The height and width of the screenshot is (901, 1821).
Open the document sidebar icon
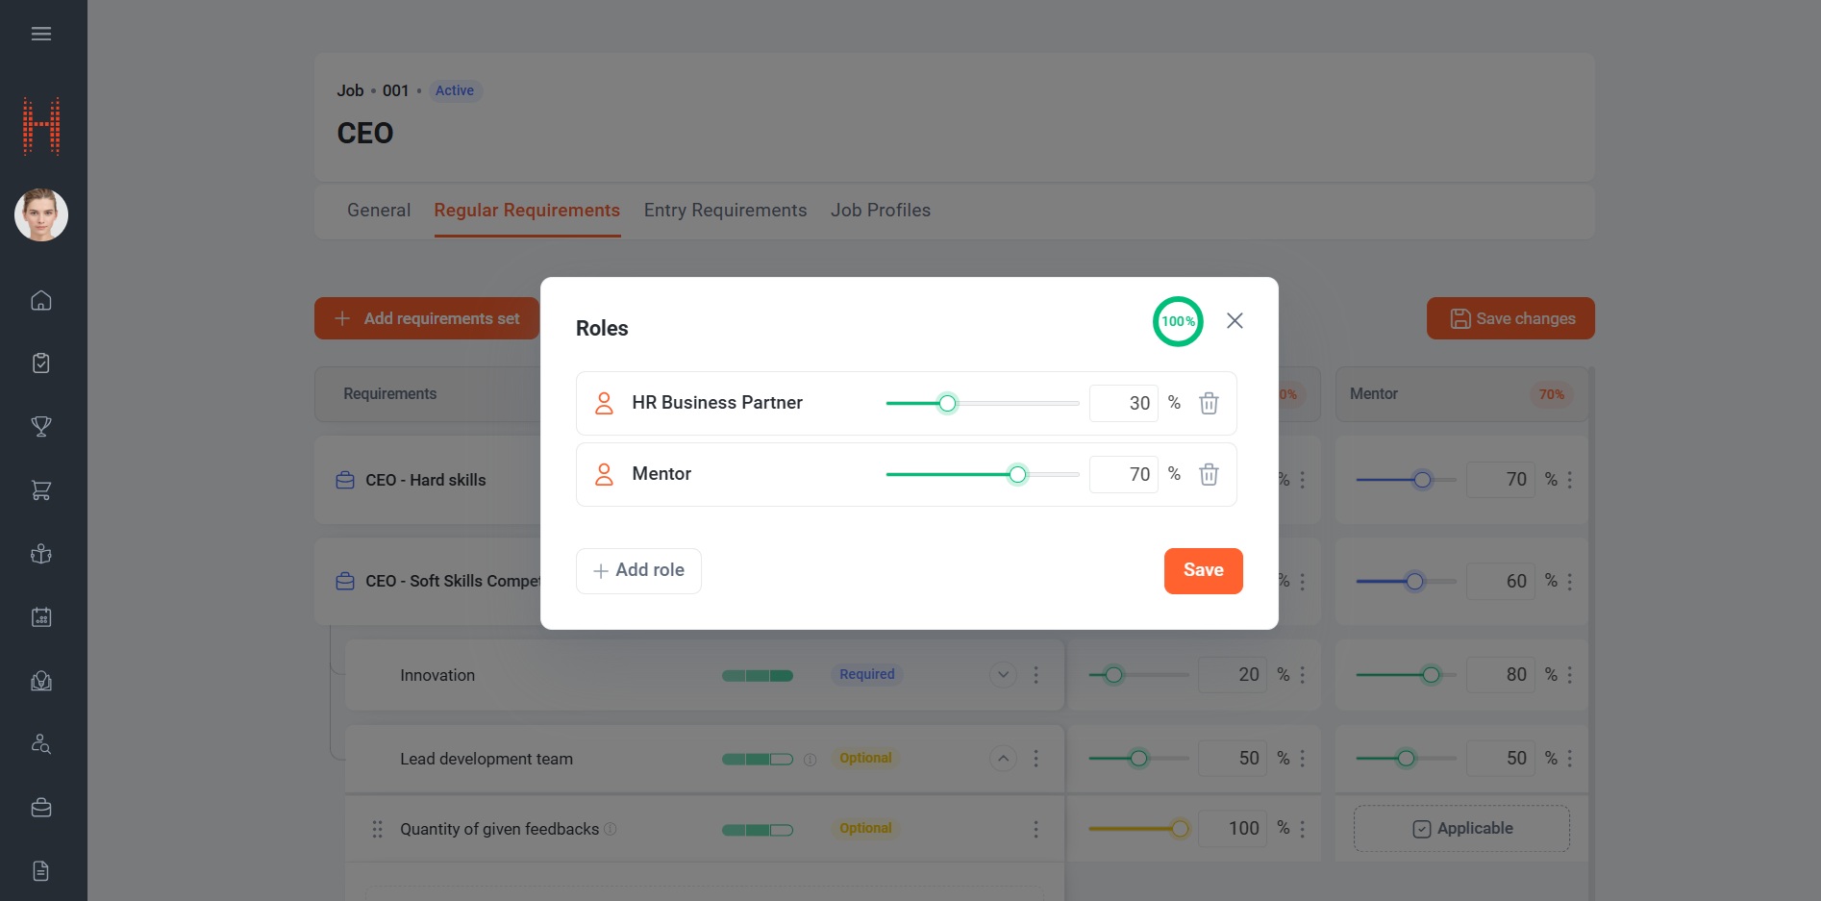(41, 870)
